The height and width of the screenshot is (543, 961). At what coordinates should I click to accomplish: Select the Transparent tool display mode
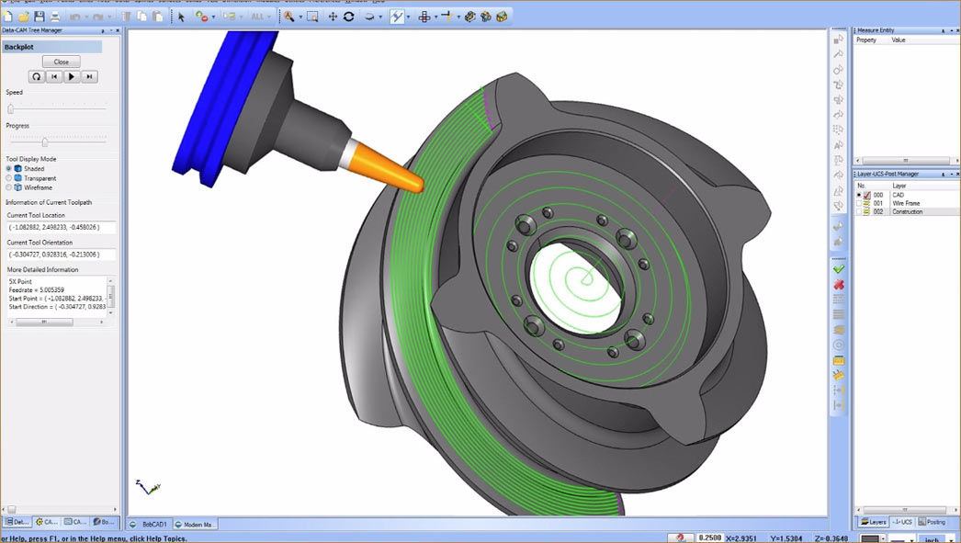tap(8, 178)
